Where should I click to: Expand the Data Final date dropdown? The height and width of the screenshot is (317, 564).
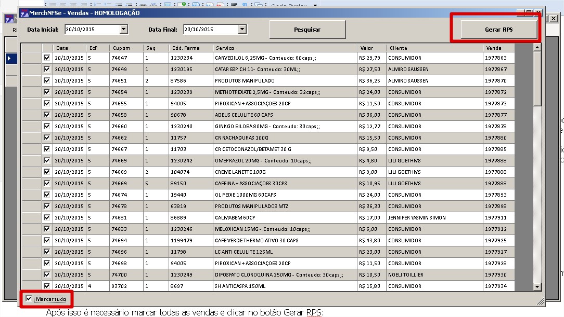[242, 30]
